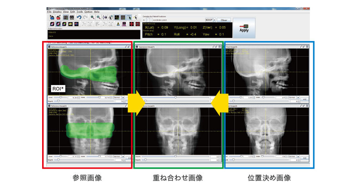The height and width of the screenshot is (188, 357).
Task: Click the Yaw value 0.1
Action: click(221, 34)
